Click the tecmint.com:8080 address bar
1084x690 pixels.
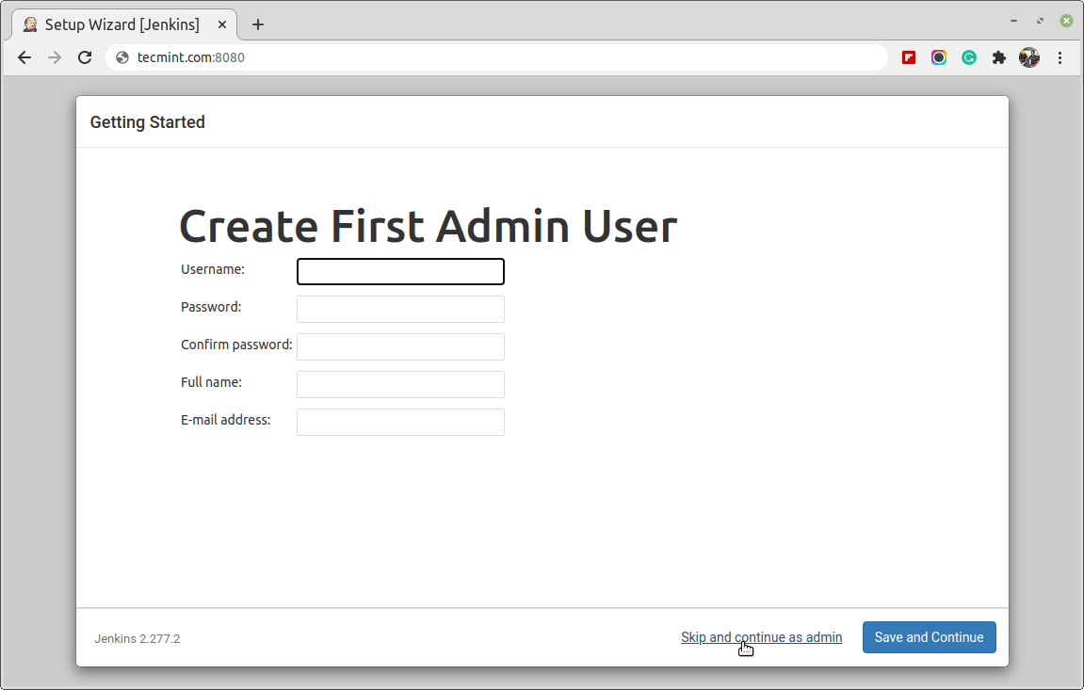pyautogui.click(x=496, y=57)
